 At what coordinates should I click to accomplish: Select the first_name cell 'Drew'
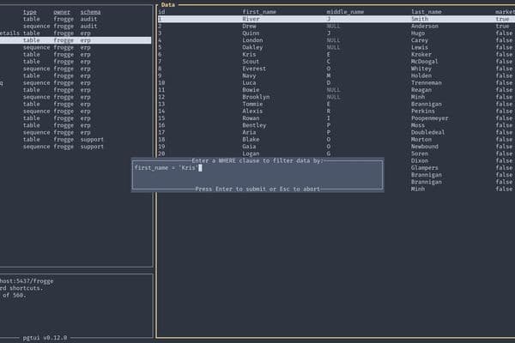tap(249, 27)
